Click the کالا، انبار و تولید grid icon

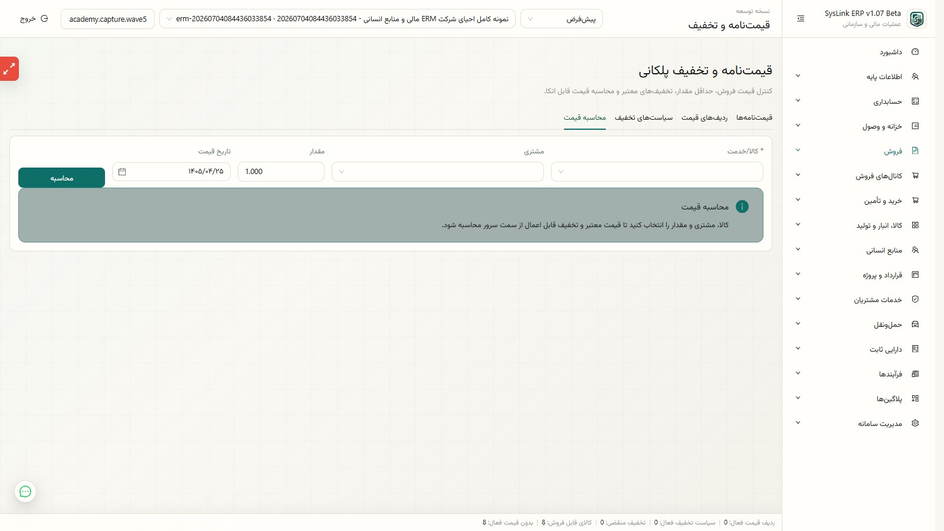click(x=915, y=225)
